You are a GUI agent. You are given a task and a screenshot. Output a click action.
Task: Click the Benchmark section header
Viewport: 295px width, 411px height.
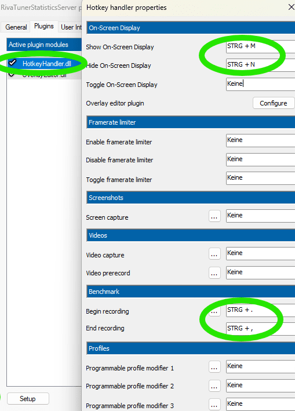pyautogui.click(x=191, y=292)
